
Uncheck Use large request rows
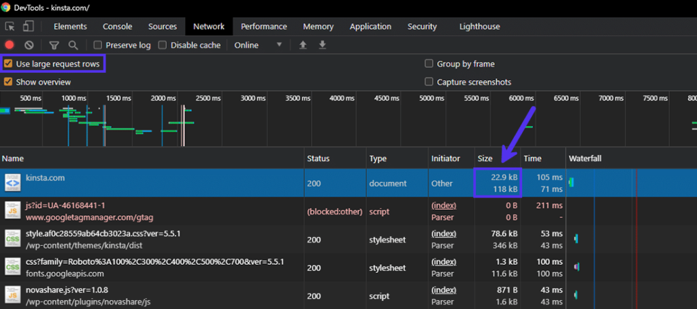8,64
